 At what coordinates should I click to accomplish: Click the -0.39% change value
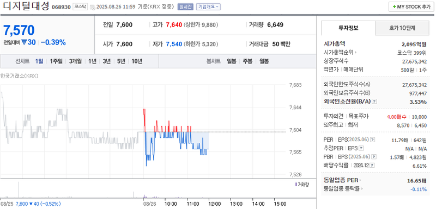[53, 42]
